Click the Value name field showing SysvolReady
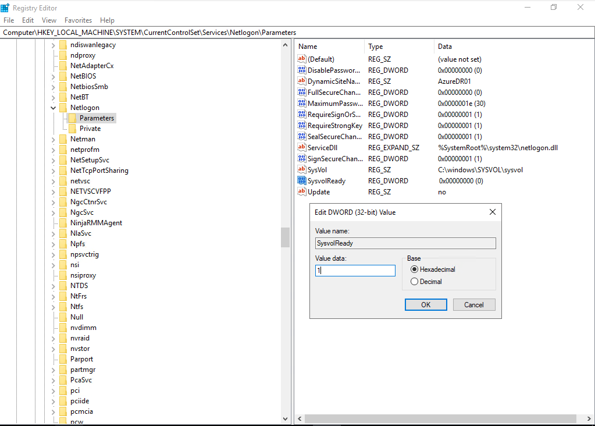This screenshot has width=595, height=426. 405,243
